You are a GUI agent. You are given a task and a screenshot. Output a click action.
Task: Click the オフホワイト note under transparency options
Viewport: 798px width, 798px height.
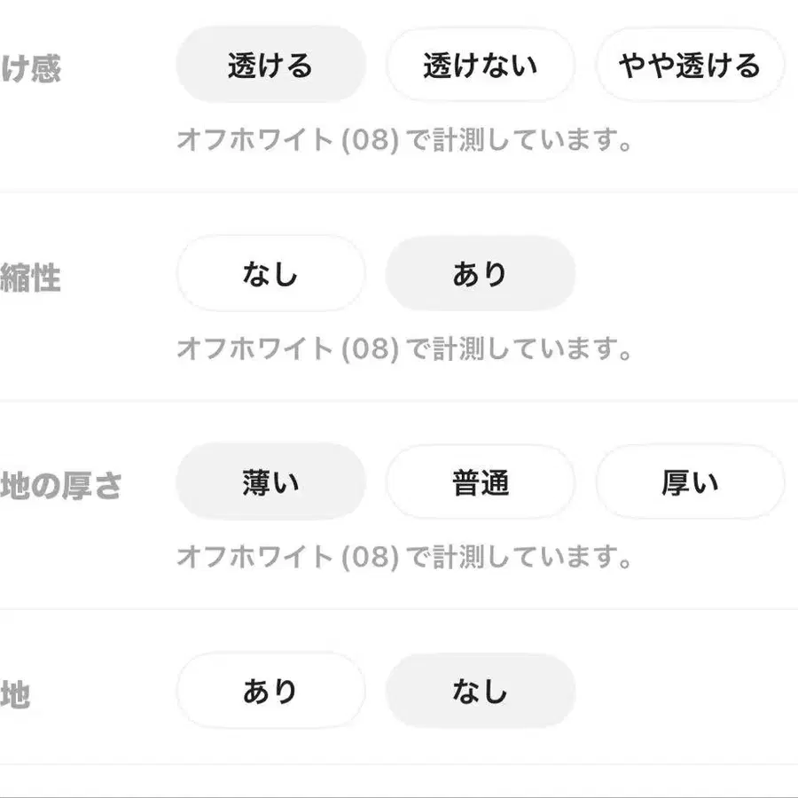click(404, 140)
